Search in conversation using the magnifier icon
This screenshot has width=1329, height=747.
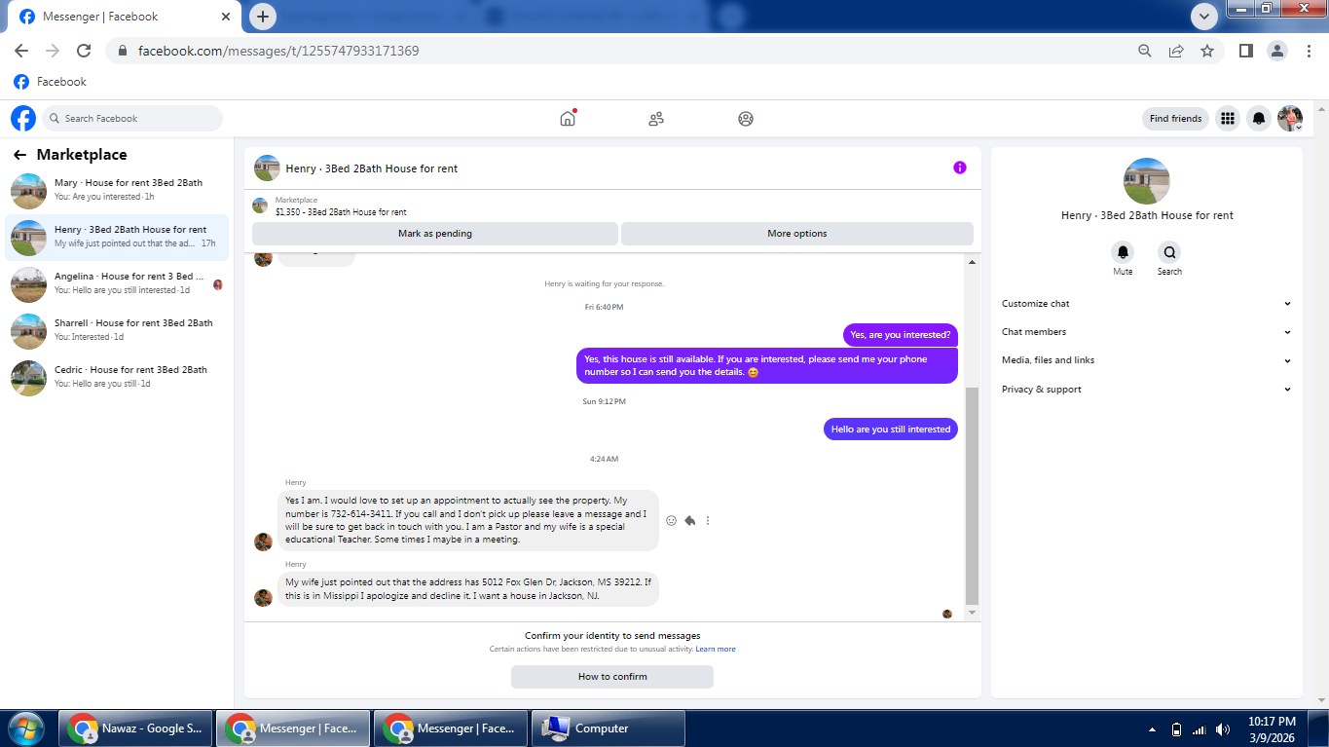tap(1169, 252)
